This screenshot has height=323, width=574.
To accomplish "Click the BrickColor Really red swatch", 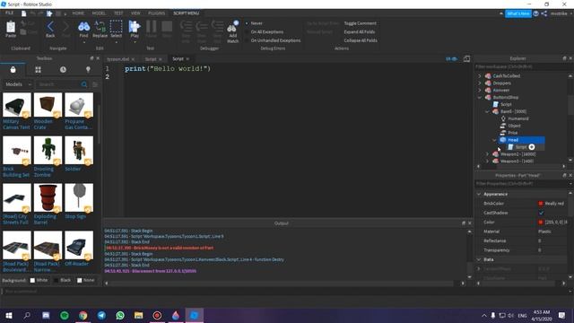I will tap(541, 204).
